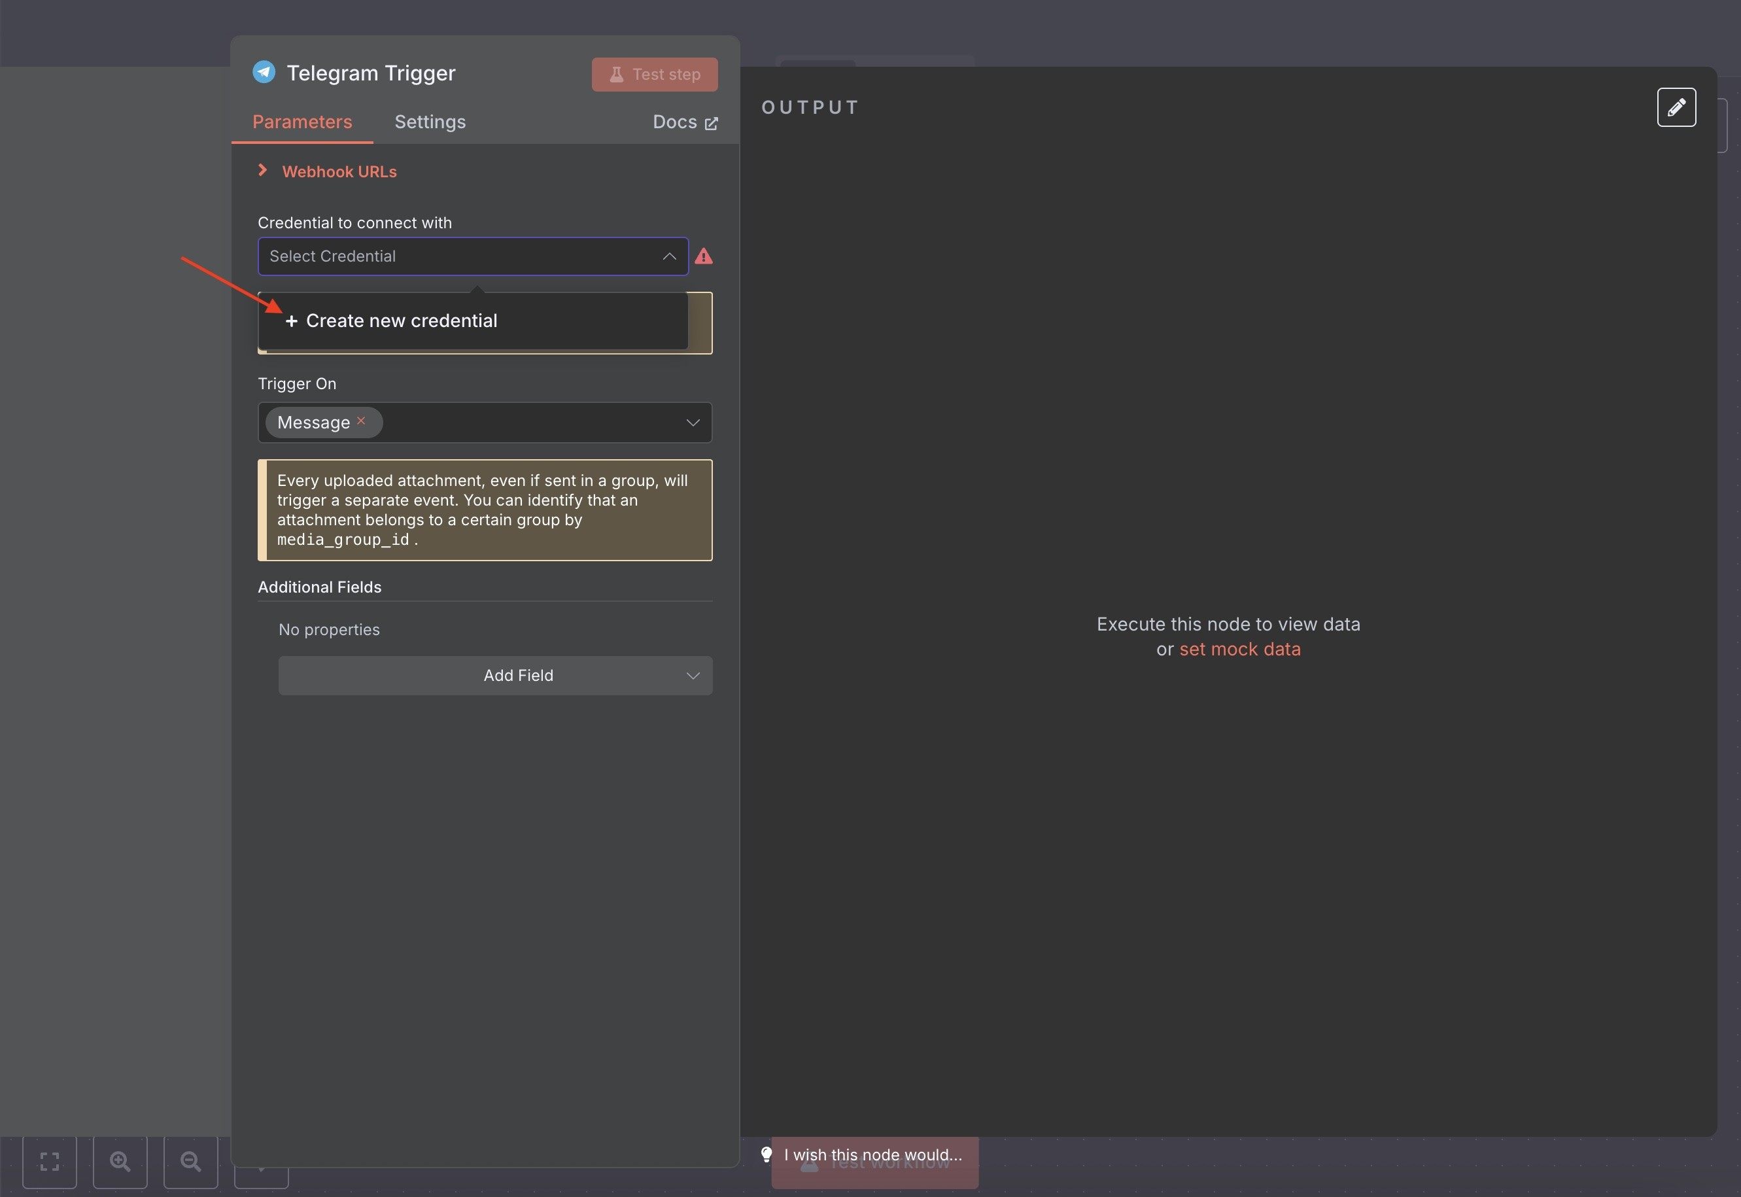The height and width of the screenshot is (1197, 1741).
Task: Open the Add Field dropdown
Action: click(496, 676)
